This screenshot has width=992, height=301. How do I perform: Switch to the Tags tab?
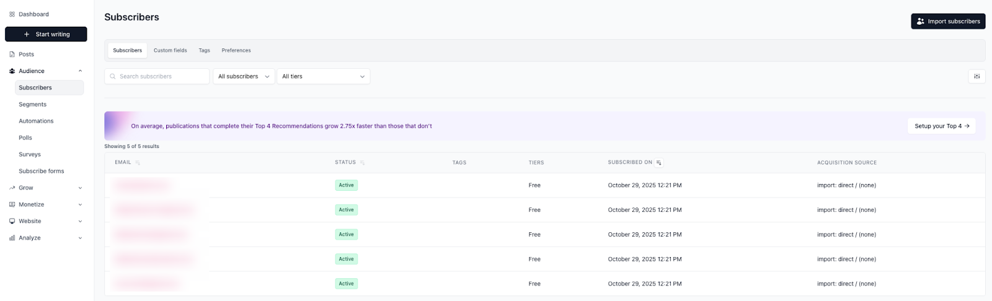click(x=204, y=50)
